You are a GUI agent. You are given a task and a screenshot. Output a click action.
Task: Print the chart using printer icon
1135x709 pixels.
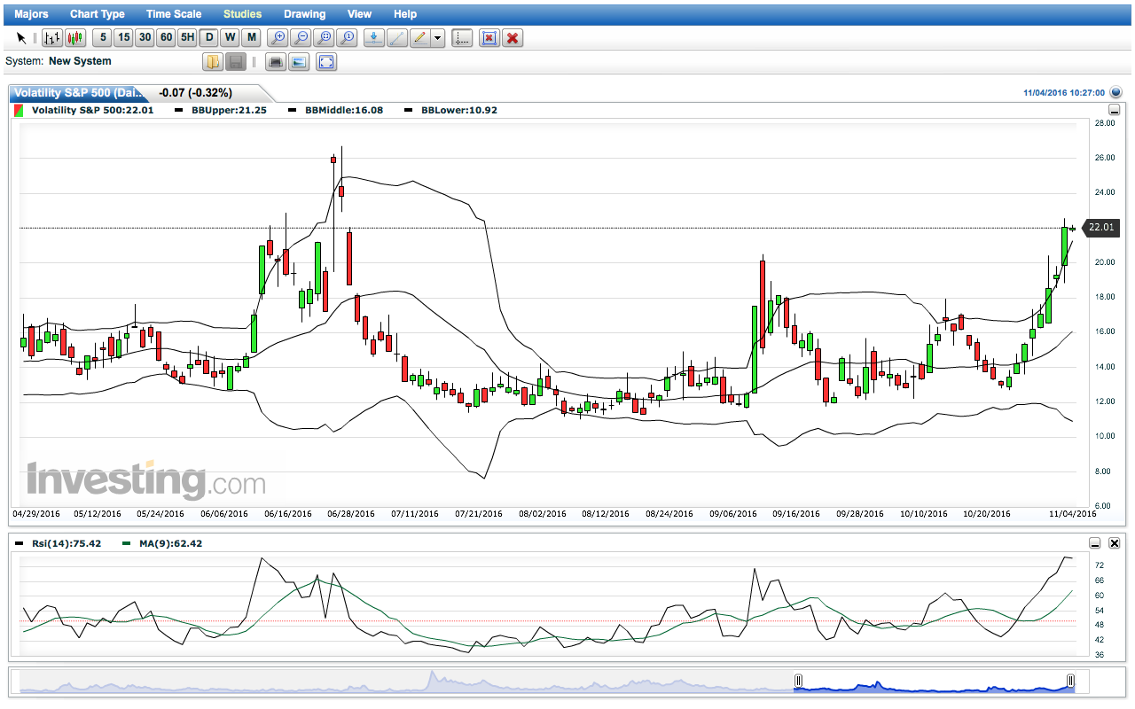coord(276,62)
